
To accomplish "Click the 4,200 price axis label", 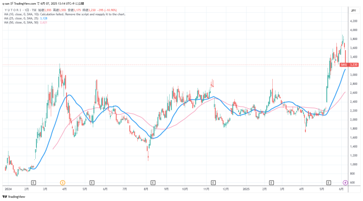I will 353,21.
